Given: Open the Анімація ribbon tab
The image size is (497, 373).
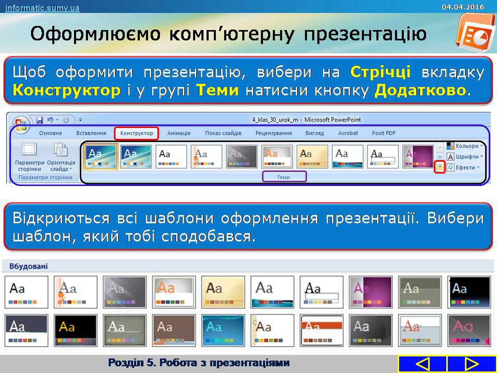Looking at the screenshot, I should point(179,133).
